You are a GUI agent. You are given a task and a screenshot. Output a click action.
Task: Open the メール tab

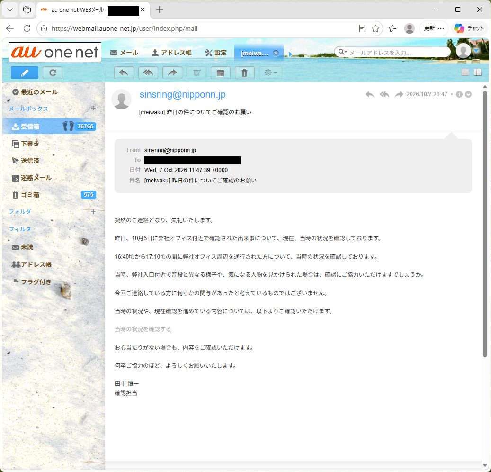[125, 53]
